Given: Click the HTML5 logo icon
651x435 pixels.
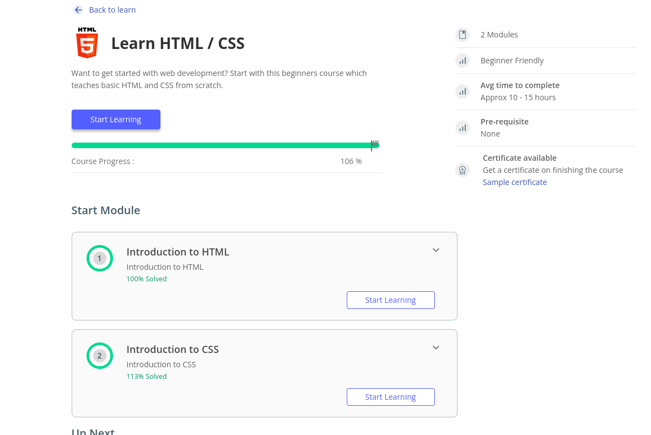Looking at the screenshot, I should click(87, 43).
